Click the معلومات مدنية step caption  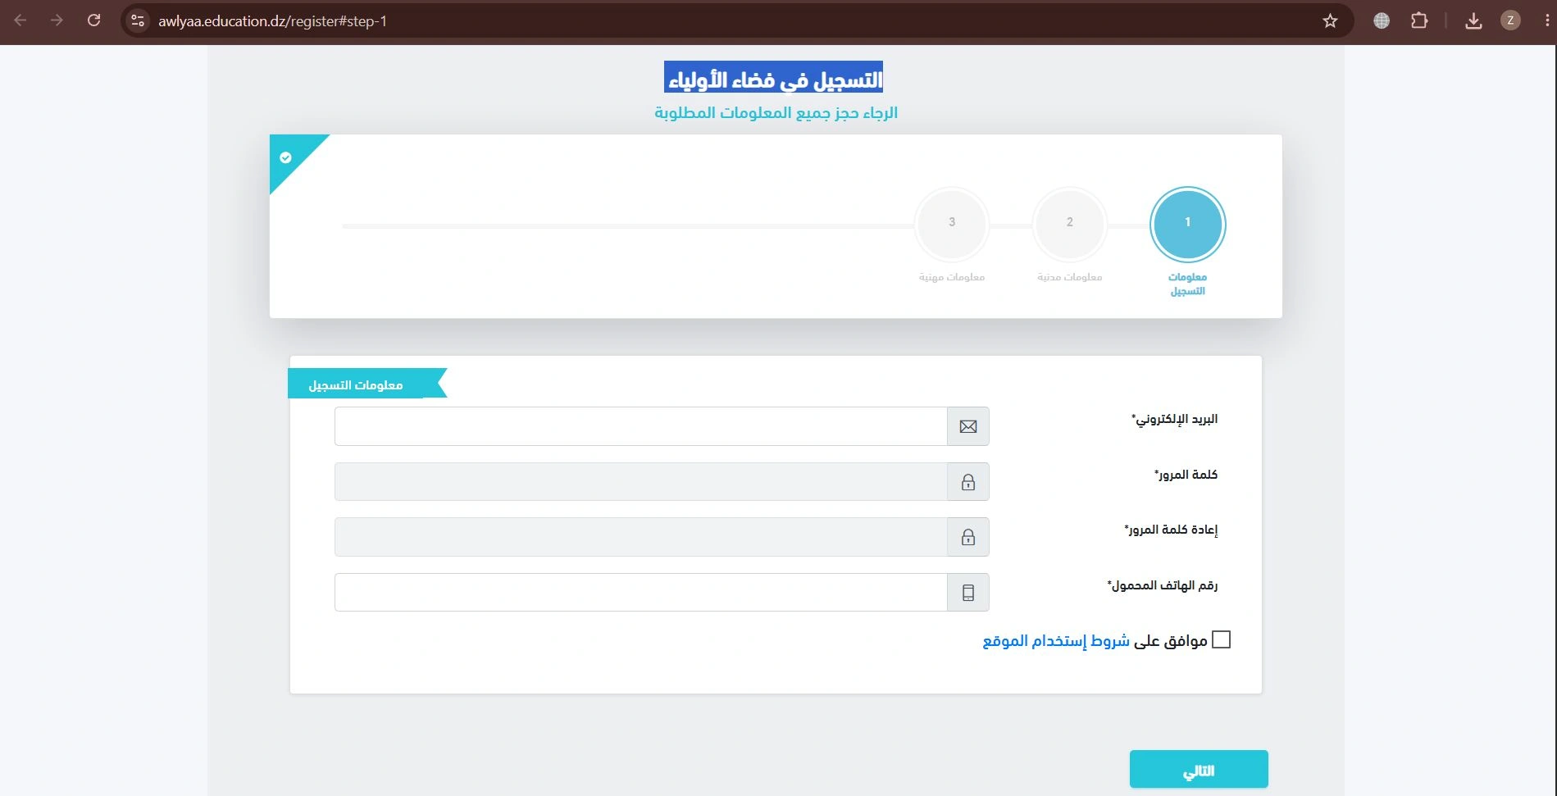1069,277
